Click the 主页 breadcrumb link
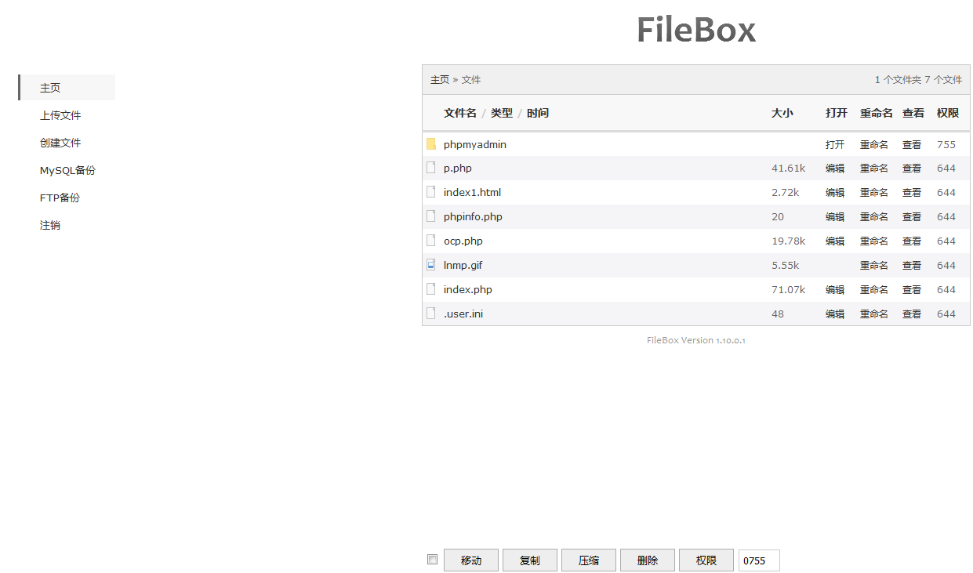This screenshot has height=573, width=973. pyautogui.click(x=439, y=80)
